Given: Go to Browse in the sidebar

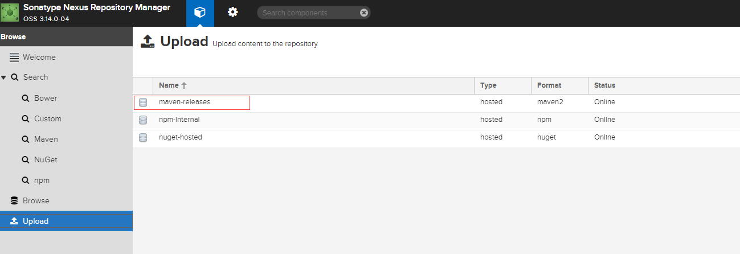Looking at the screenshot, I should pyautogui.click(x=36, y=200).
